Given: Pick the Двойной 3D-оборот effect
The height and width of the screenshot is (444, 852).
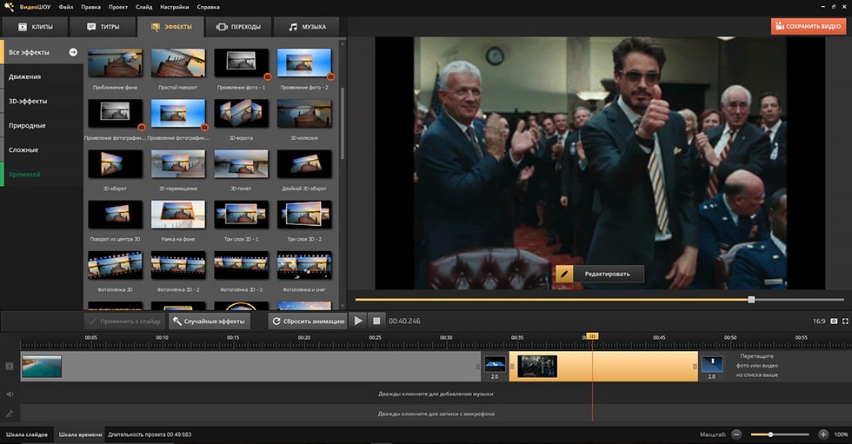Looking at the screenshot, I should click(x=304, y=164).
